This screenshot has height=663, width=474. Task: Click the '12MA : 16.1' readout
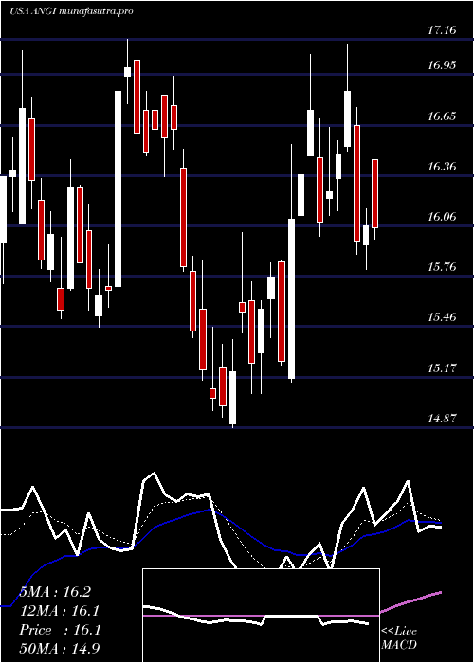(x=60, y=611)
